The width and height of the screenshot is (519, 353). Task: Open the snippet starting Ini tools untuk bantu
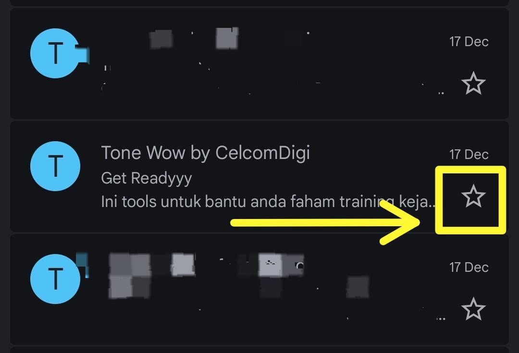pos(269,201)
